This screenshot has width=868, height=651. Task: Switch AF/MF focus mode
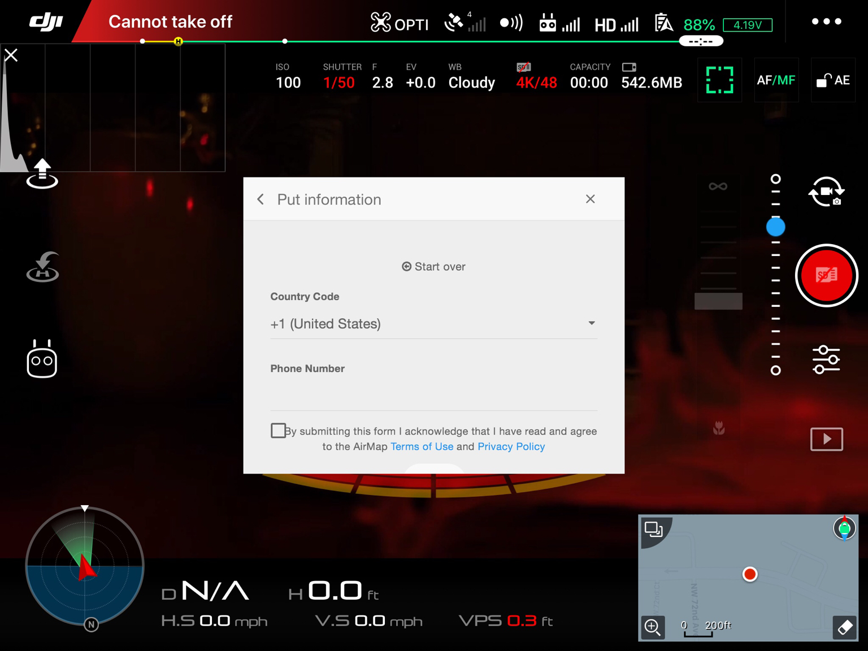776,80
